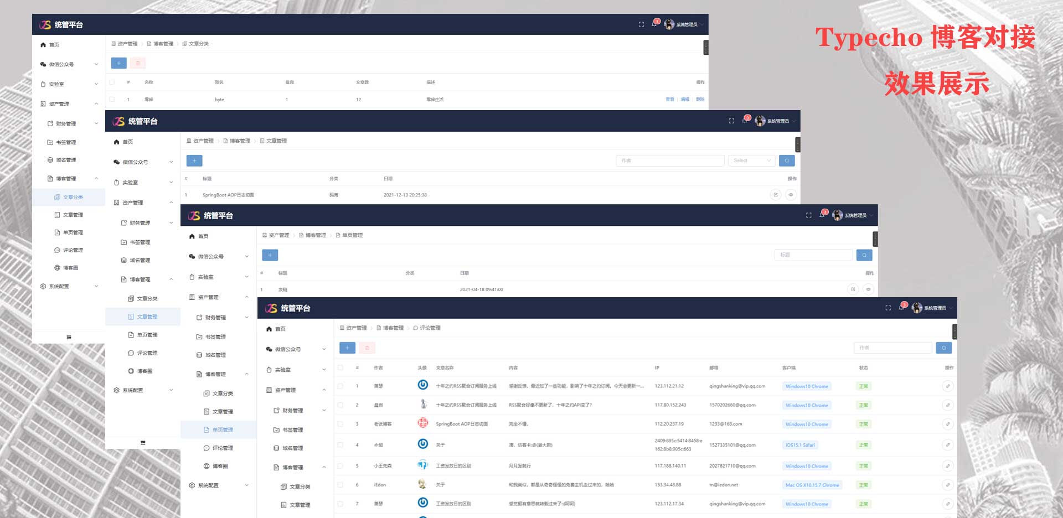The width and height of the screenshot is (1063, 518).
Task: Click the pink delete button in 评论管理 window
Action: (x=367, y=348)
